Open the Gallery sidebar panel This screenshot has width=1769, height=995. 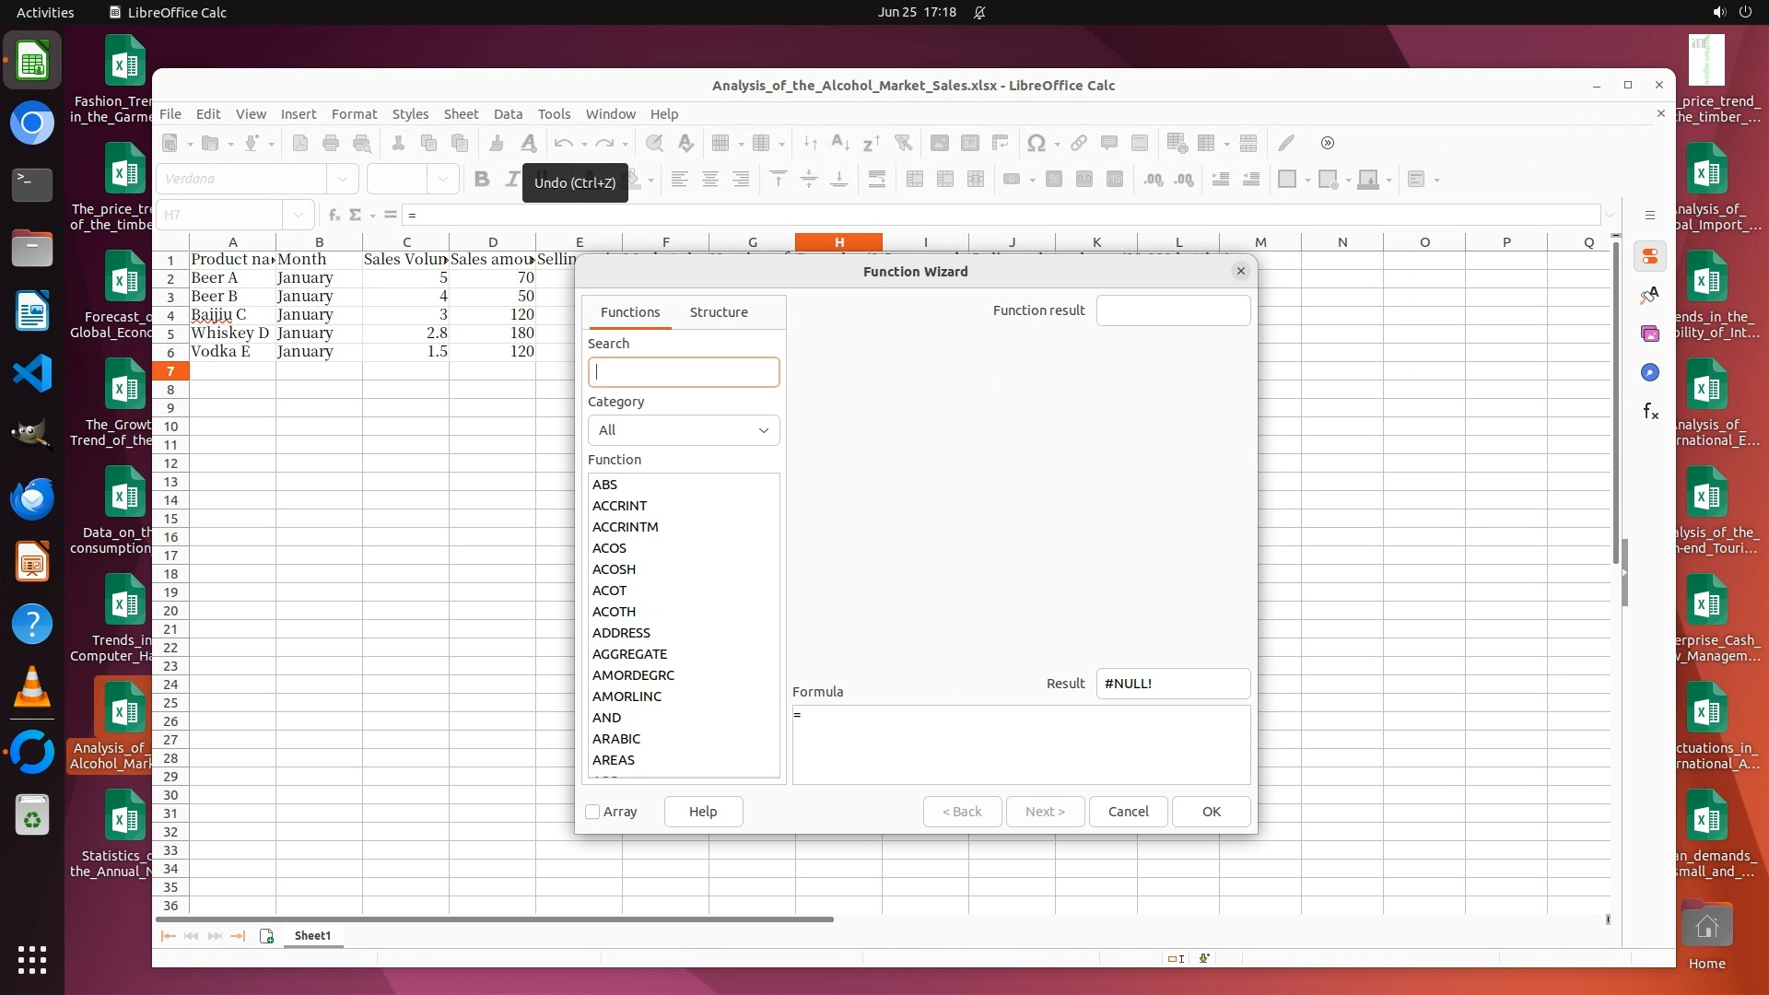pos(1650,334)
